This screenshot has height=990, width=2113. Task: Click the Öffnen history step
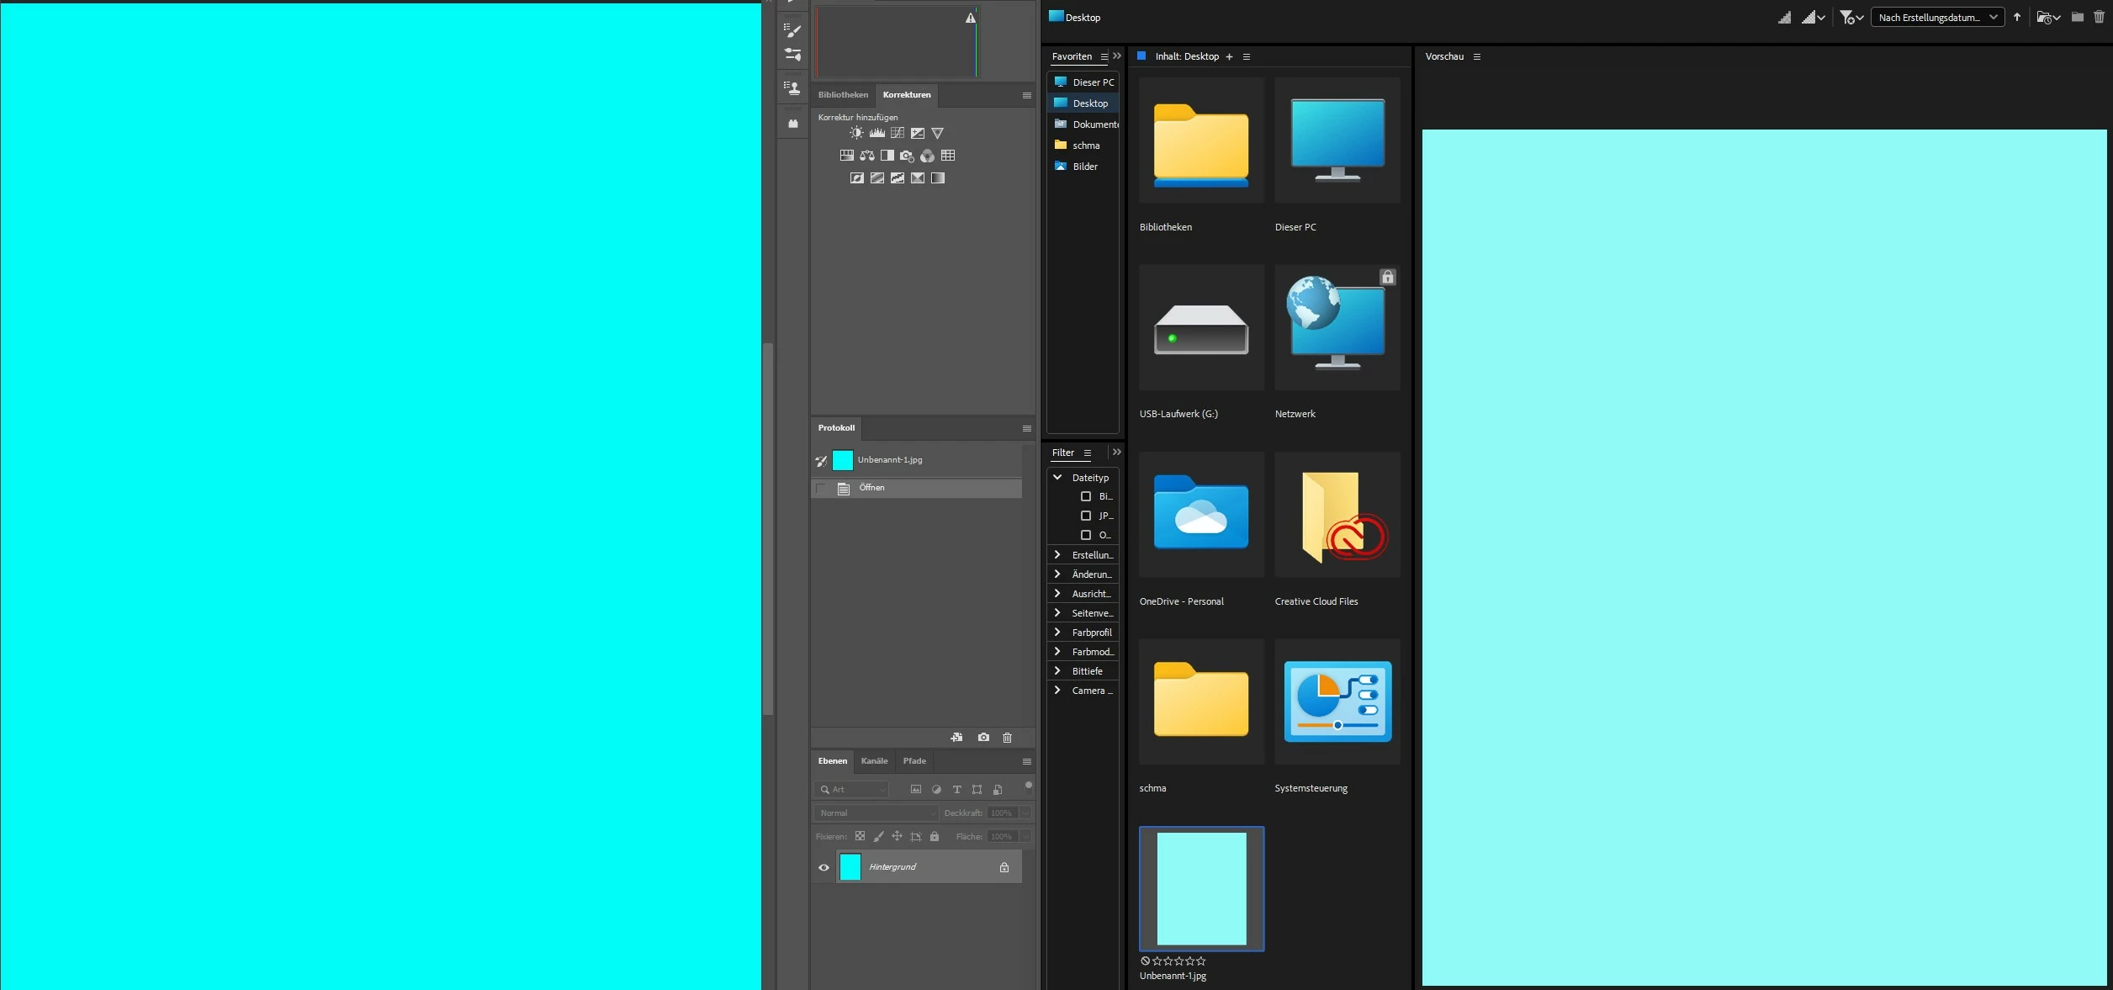click(872, 488)
